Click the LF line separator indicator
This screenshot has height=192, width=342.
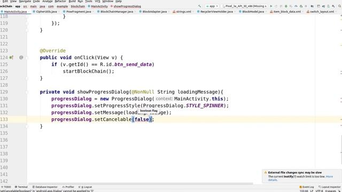point(312,191)
